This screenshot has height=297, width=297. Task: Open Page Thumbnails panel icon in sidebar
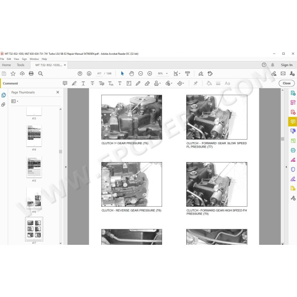coord(3,95)
